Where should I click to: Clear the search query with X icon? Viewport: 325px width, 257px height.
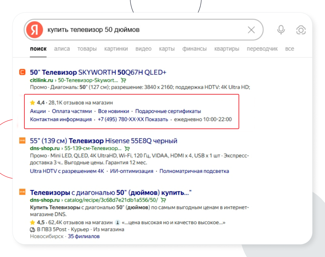[x=251, y=30]
